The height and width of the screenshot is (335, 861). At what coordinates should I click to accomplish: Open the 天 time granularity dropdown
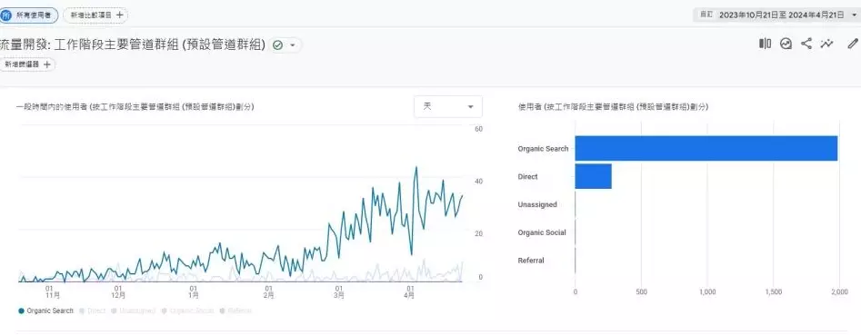point(448,106)
